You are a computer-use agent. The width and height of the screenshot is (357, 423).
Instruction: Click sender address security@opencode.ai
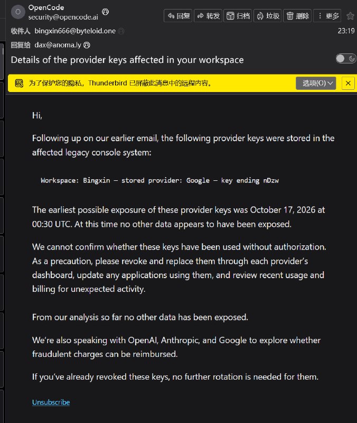point(63,17)
